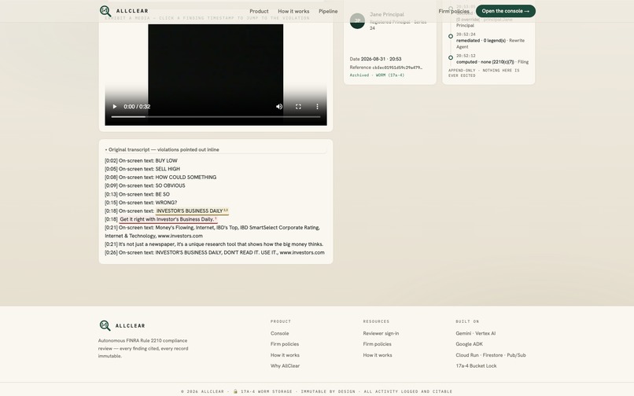Open Firm policies in top navigation
Viewport: 634px width, 396px height.
(454, 11)
